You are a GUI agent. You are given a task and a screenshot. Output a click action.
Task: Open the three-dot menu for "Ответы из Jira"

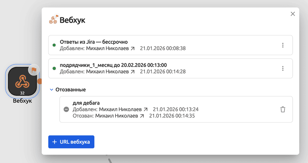[x=282, y=45]
